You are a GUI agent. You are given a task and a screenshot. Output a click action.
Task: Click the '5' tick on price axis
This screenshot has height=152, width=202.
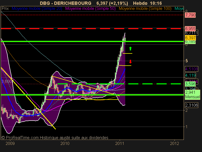click(186, 61)
